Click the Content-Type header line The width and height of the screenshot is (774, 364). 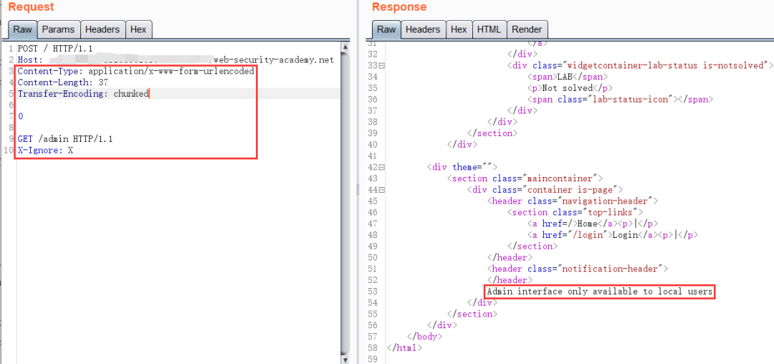click(135, 71)
